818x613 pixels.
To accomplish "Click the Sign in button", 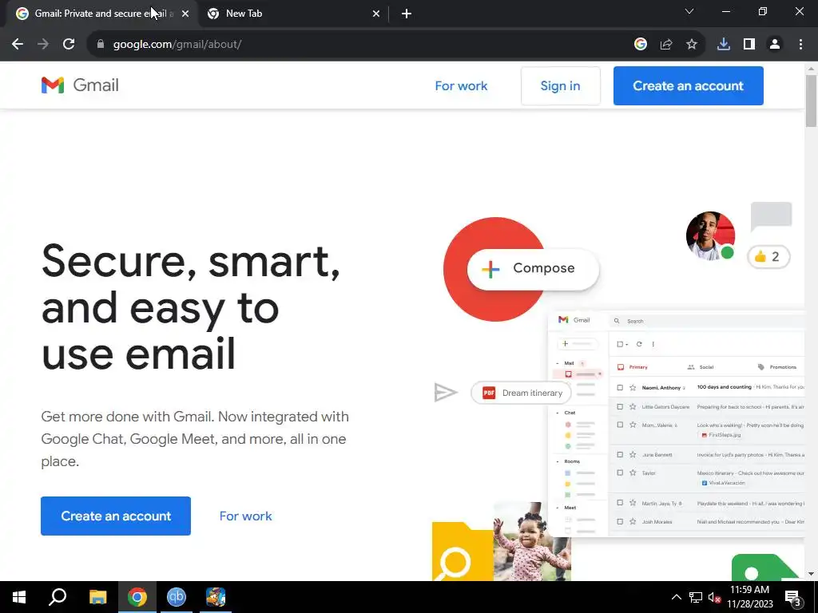I will tap(560, 85).
